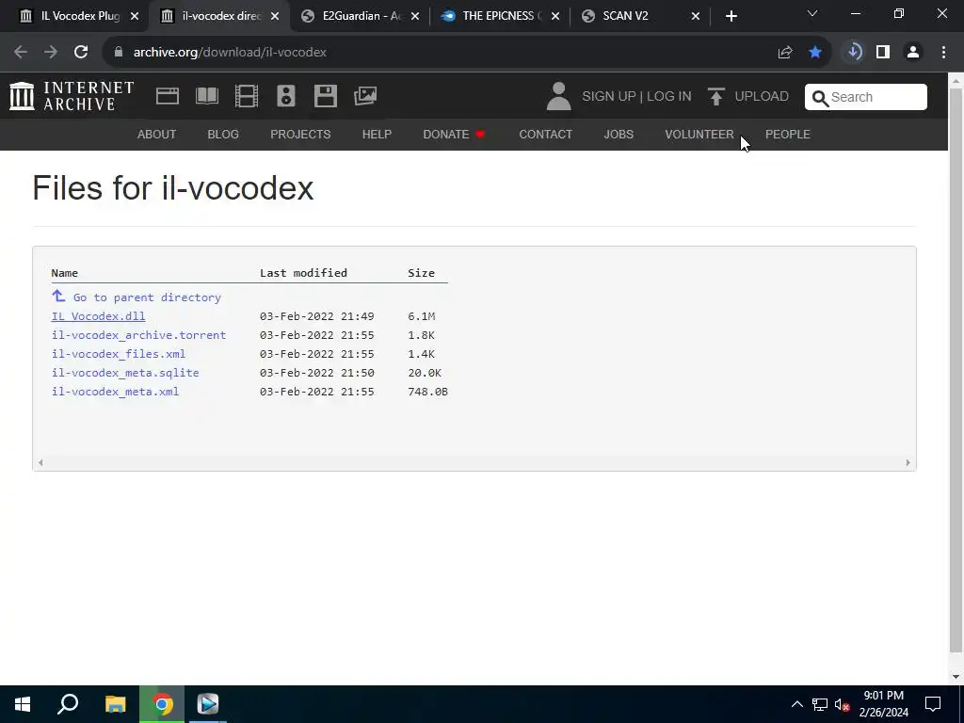Image resolution: width=964 pixels, height=723 pixels.
Task: Open the Chrome downloads icon
Action: 853,53
